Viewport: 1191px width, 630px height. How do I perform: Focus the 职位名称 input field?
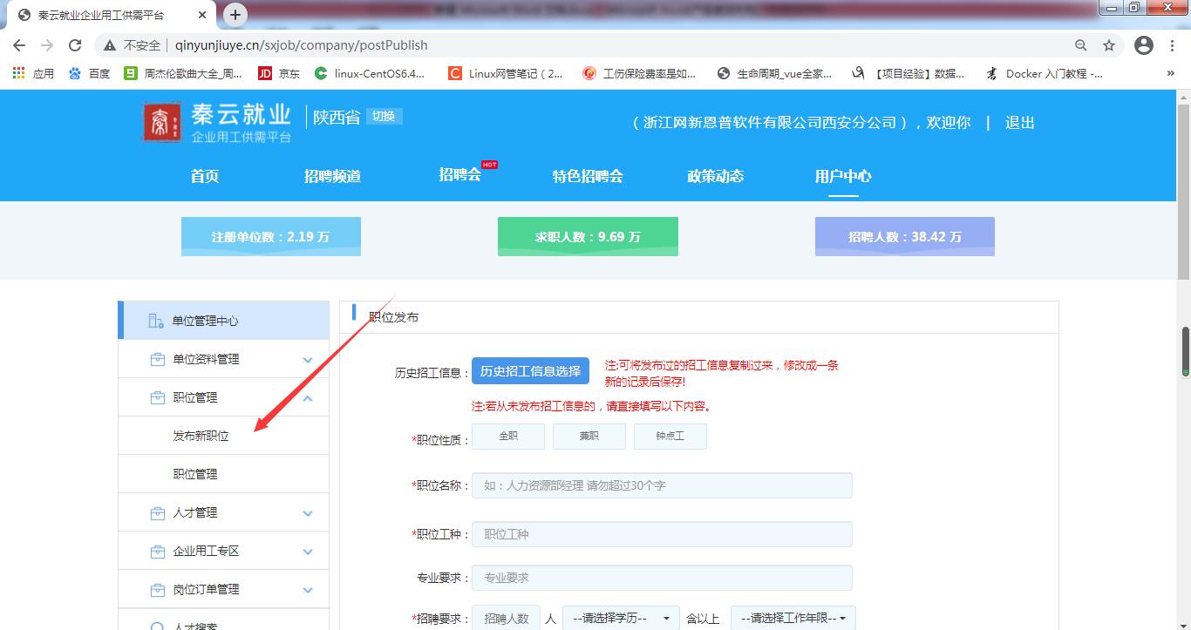[662, 485]
